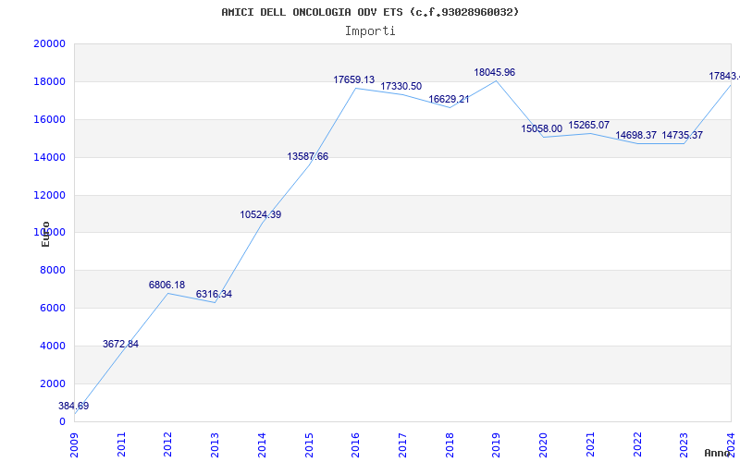Click the y-axis value 8000
Screen dimensions: 740x462
point(53,271)
